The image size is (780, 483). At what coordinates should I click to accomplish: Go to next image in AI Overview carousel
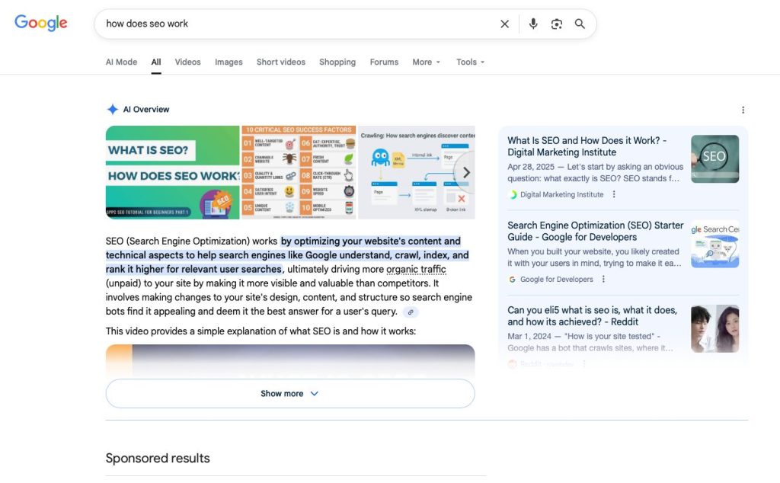coord(466,173)
